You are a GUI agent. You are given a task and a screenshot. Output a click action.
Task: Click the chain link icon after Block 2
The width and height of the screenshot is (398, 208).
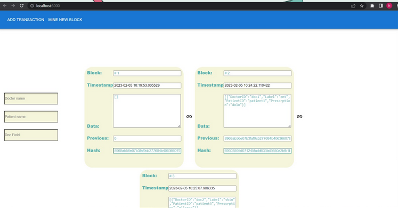pyautogui.click(x=299, y=117)
